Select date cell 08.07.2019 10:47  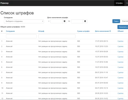click(101, 78)
